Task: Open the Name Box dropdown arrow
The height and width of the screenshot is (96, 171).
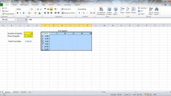Action: click(x=15, y=19)
